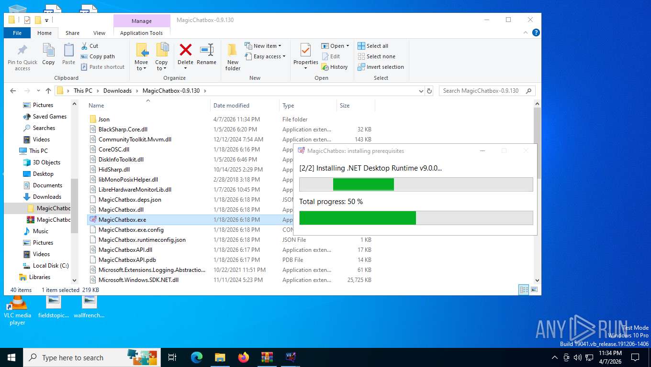Select the Json folder row
Screen dimensions: 651x367
230,119
